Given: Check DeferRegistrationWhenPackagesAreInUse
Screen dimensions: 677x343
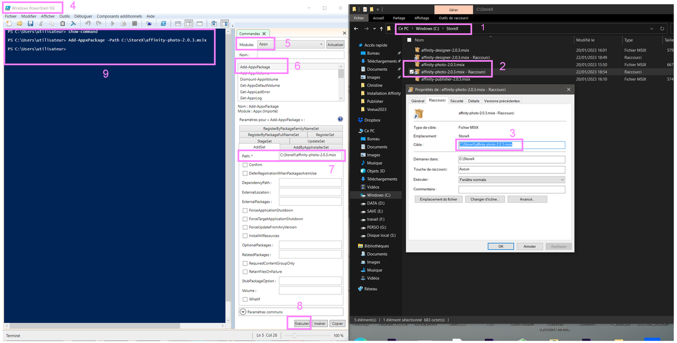Looking at the screenshot, I should pos(245,173).
